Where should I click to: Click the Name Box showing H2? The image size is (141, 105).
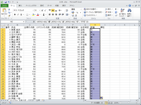12,22
